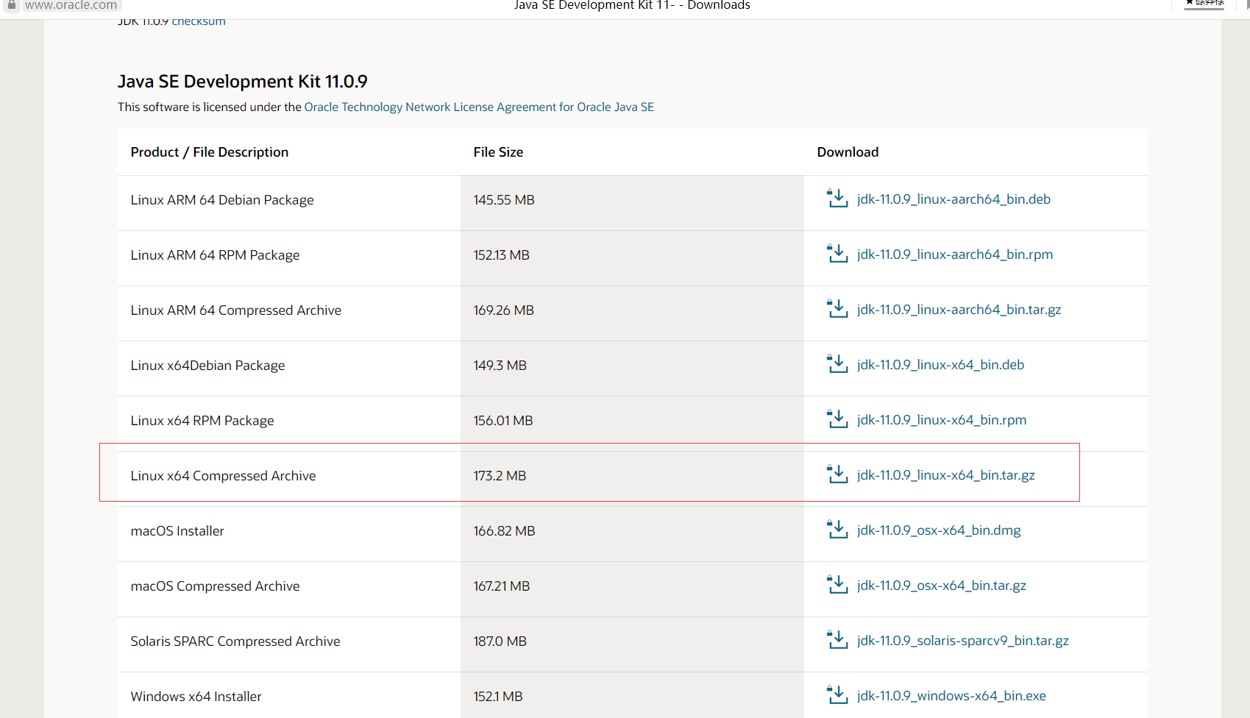Click 'Java SE Development Kit 11.0.9' heading

243,82
